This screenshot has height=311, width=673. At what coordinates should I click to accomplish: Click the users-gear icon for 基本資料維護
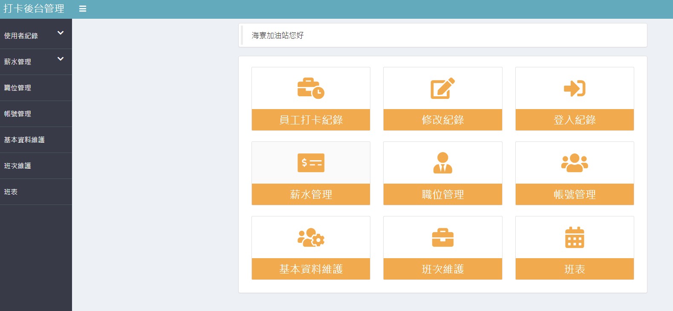coord(311,237)
